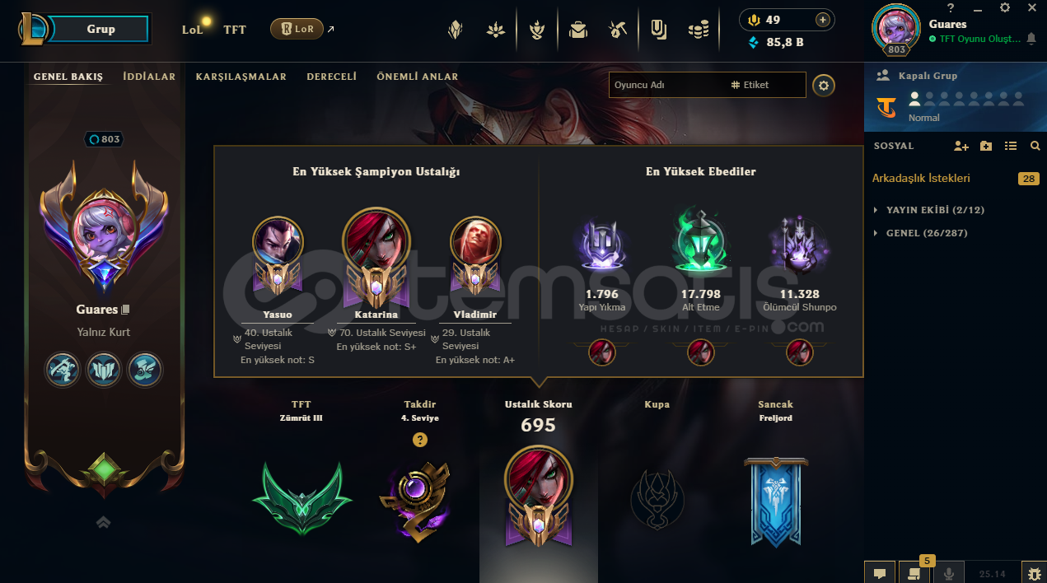Click the Oyuncu Adı search field
Image resolution: width=1047 pixels, height=583 pixels.
click(x=667, y=85)
